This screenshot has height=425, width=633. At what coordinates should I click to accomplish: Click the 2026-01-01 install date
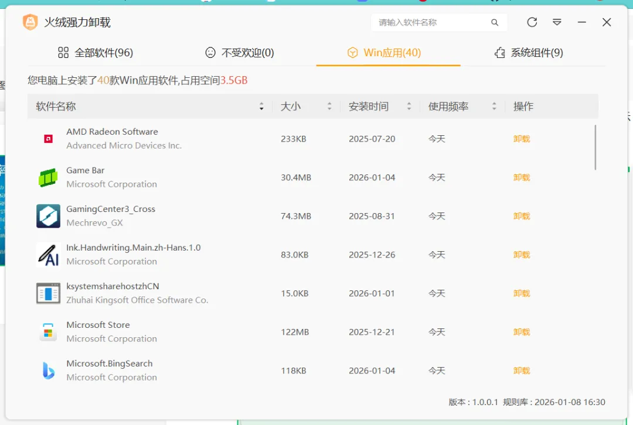[x=372, y=293]
